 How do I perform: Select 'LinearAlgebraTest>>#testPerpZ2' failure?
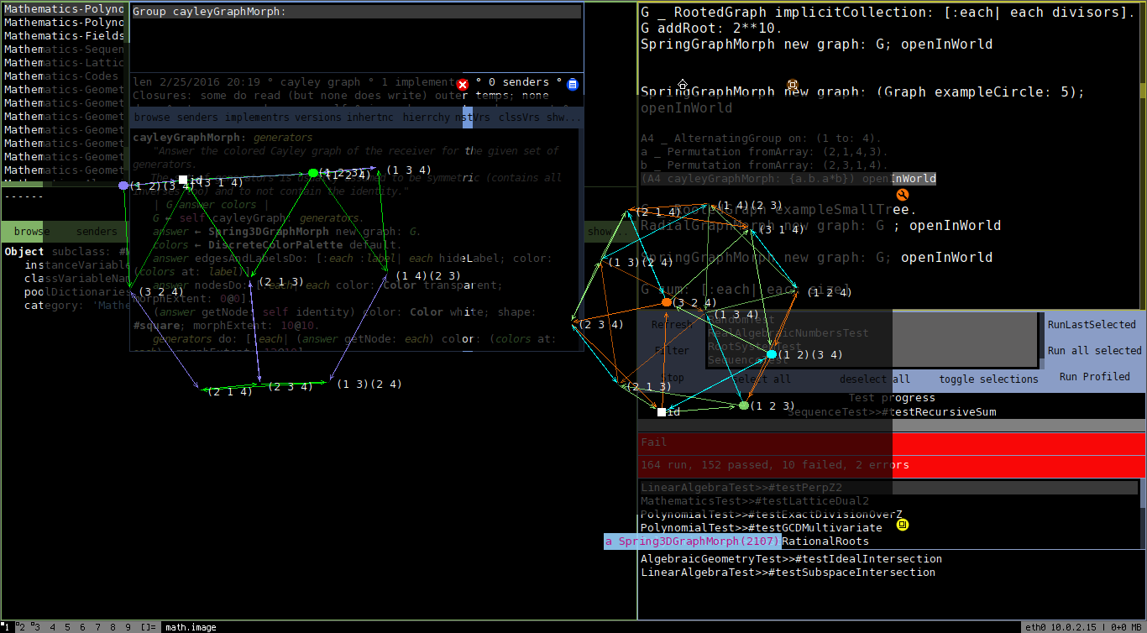(888, 488)
